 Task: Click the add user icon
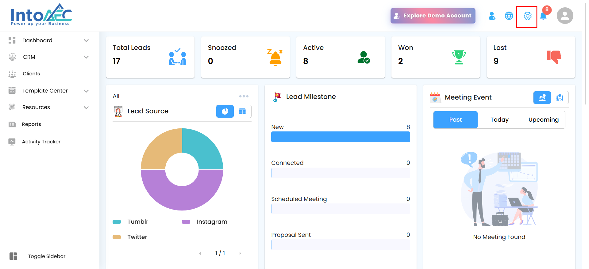pos(492,16)
